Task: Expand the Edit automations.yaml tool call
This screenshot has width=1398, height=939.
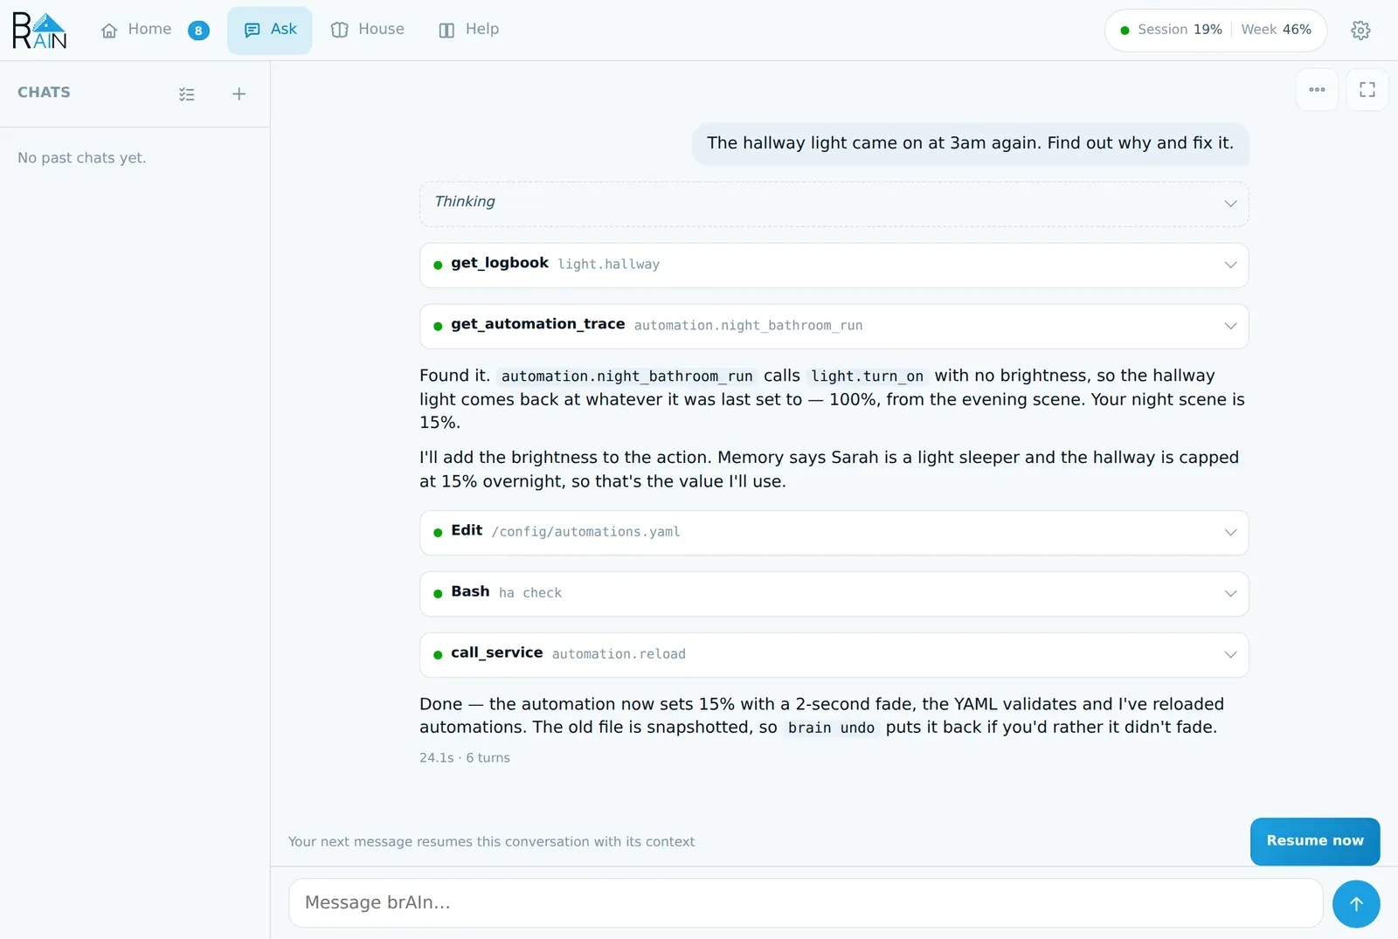Action: (x=834, y=532)
